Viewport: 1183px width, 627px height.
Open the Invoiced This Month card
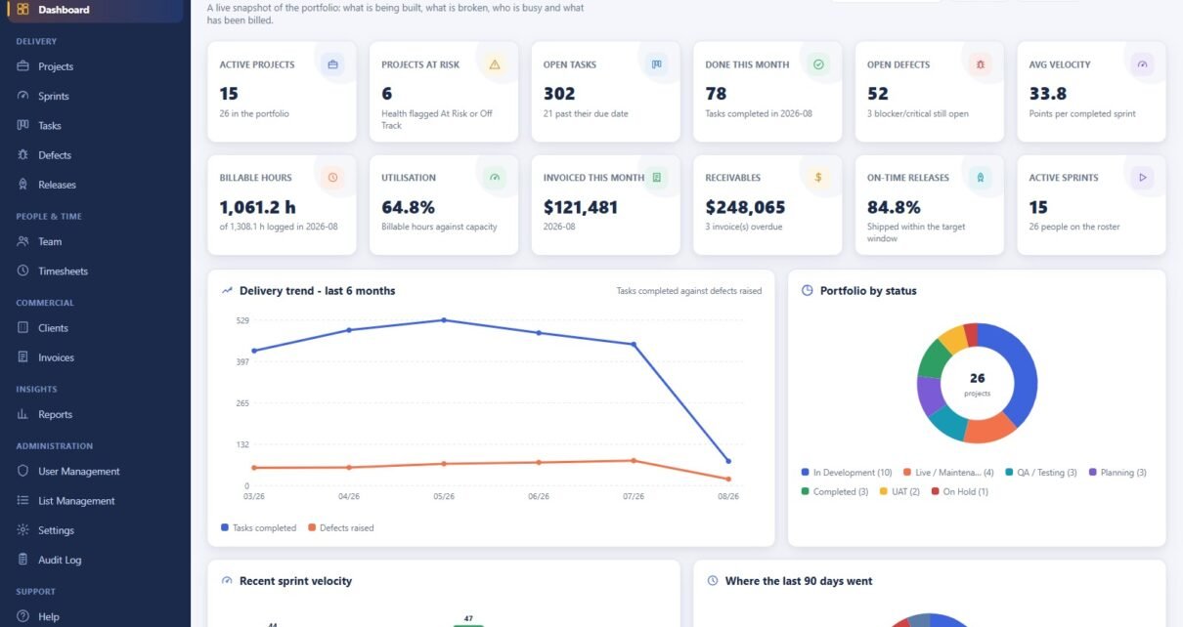click(605, 205)
